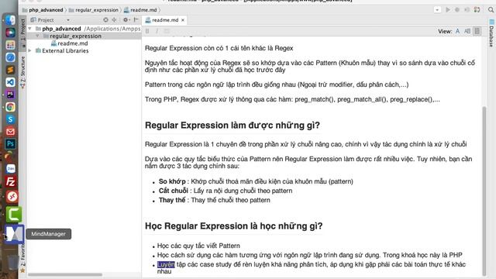
Task: Click the Bold formatting toolbar button
Action: (147, 31)
